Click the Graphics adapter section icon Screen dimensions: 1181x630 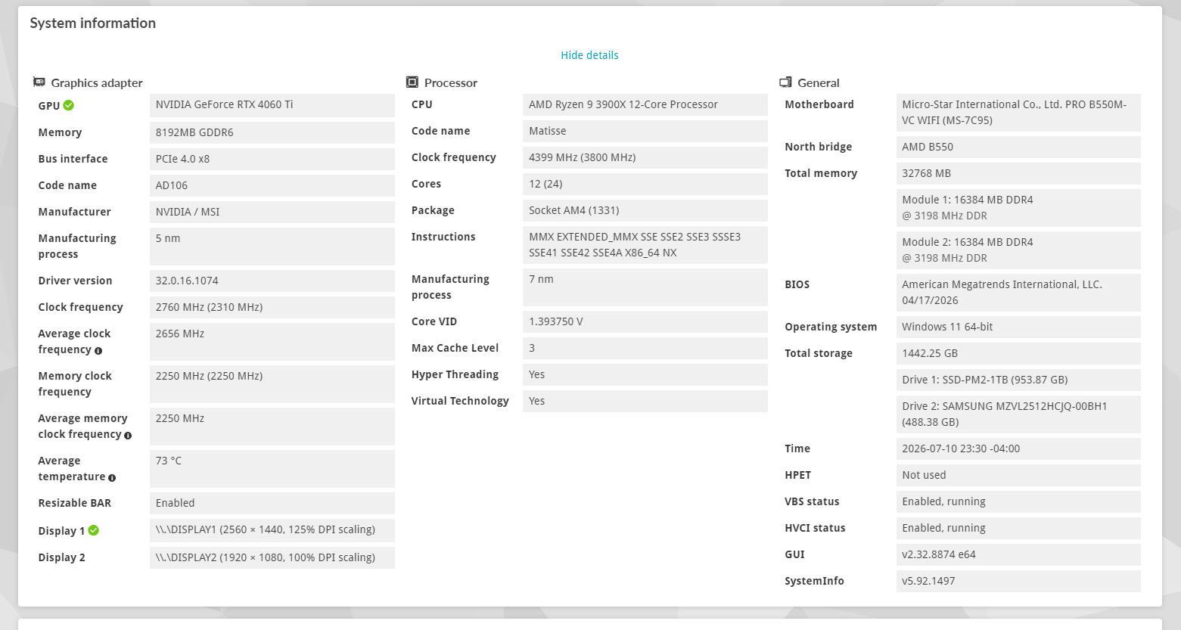[x=39, y=82]
